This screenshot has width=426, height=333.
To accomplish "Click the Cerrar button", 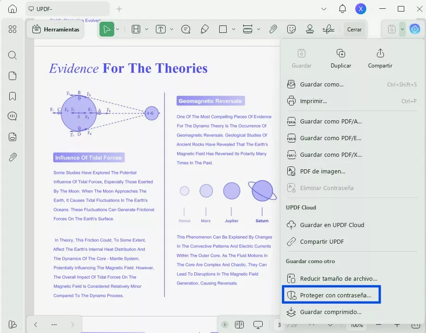I will 354,29.
